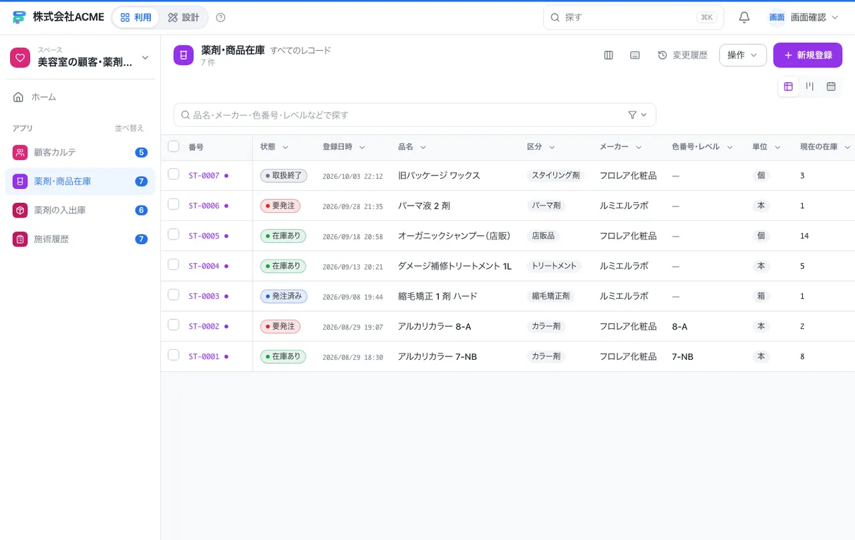This screenshot has width=855, height=540.
Task: Click the space heart icon
Action: 20,58
